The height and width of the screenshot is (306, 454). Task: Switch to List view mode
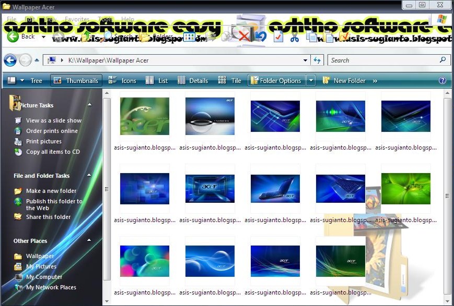click(157, 81)
